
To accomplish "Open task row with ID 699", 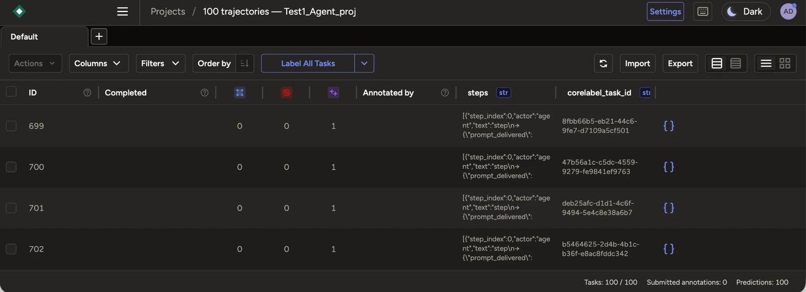I will [x=403, y=126].
